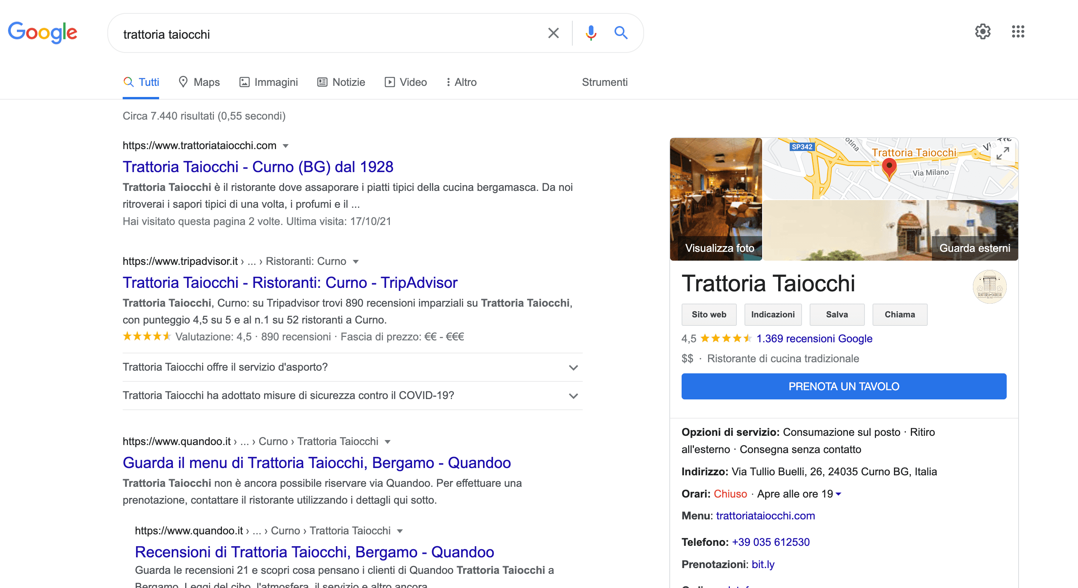Expand opening hours dropdown arrow
Viewport: 1078px width, 588px height.
[838, 494]
